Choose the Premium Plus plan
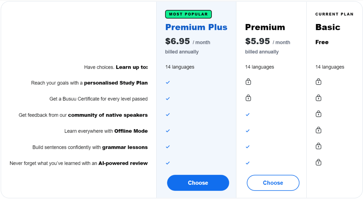Screen dimensions: 363x199 click(198, 183)
